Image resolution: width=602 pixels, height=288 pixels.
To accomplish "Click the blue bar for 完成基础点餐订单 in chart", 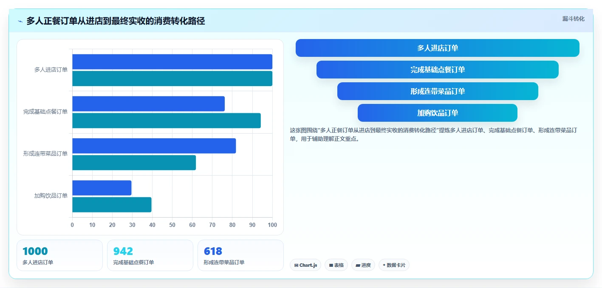I will (148, 104).
